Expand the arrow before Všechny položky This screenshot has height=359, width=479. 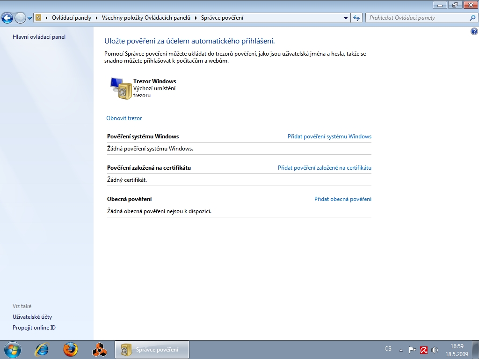point(96,18)
